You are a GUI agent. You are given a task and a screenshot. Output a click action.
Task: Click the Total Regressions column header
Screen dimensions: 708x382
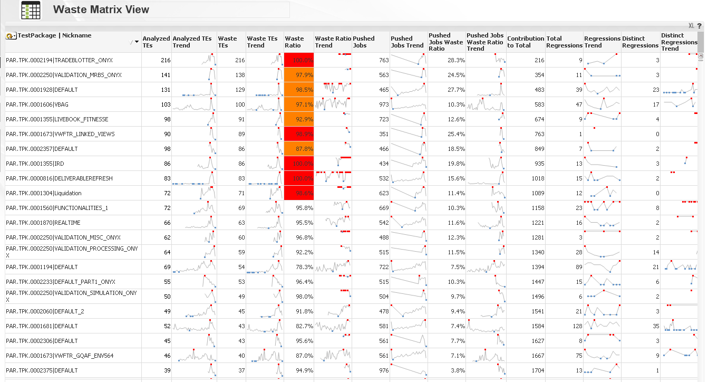pos(564,42)
